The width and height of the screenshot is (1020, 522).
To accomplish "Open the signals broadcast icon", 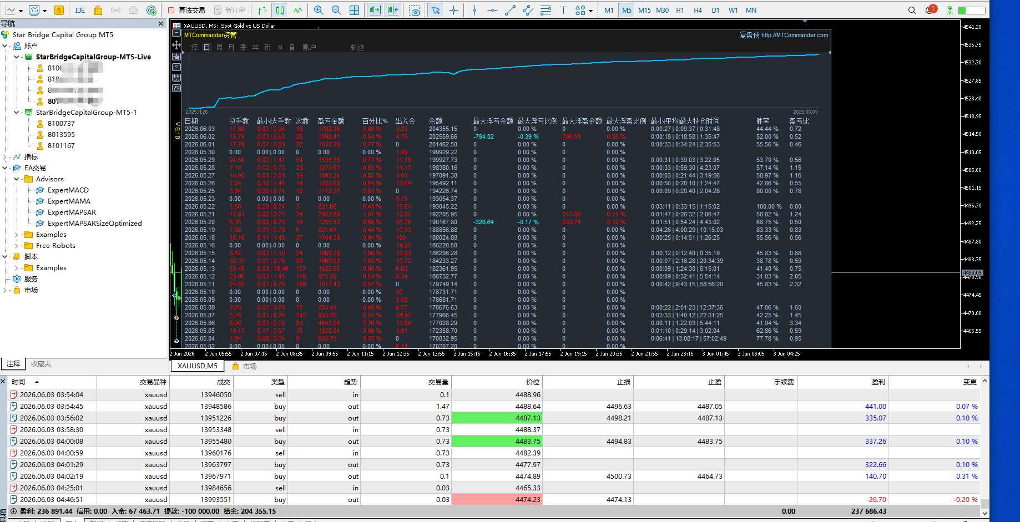I will click(x=115, y=10).
